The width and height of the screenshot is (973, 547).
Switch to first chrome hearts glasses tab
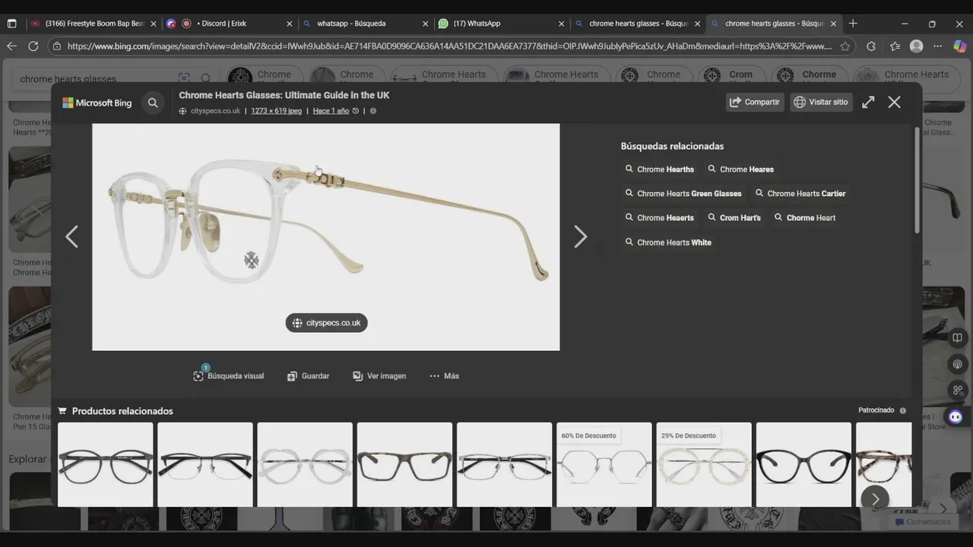pyautogui.click(x=637, y=24)
